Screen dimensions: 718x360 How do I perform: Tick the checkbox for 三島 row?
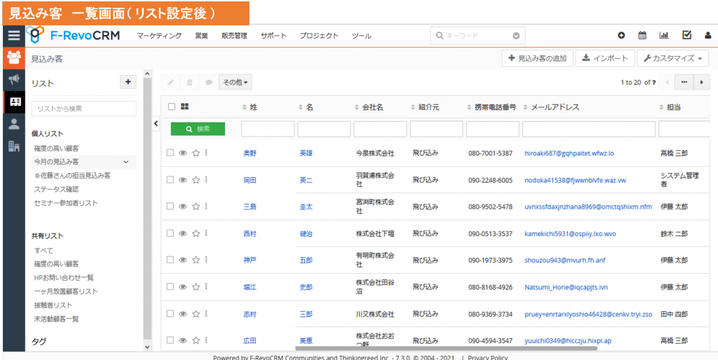[170, 207]
